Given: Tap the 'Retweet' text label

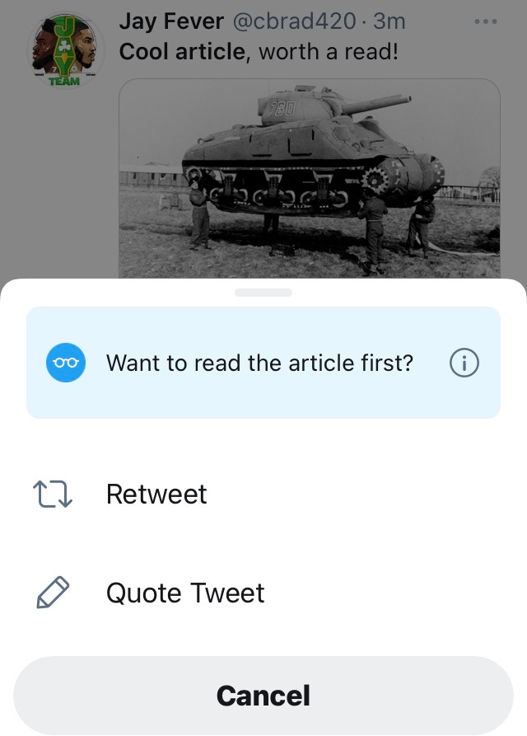Looking at the screenshot, I should click(156, 495).
